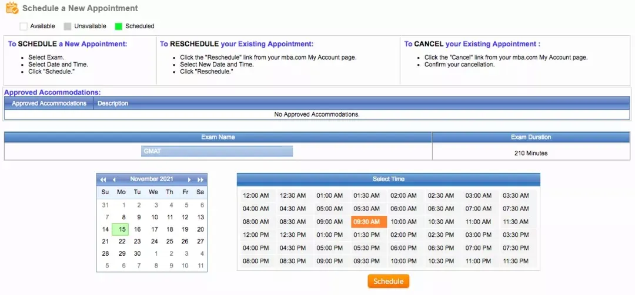The width and height of the screenshot is (635, 295).
Task: Choose November 22 on the calendar
Action: pyautogui.click(x=122, y=241)
